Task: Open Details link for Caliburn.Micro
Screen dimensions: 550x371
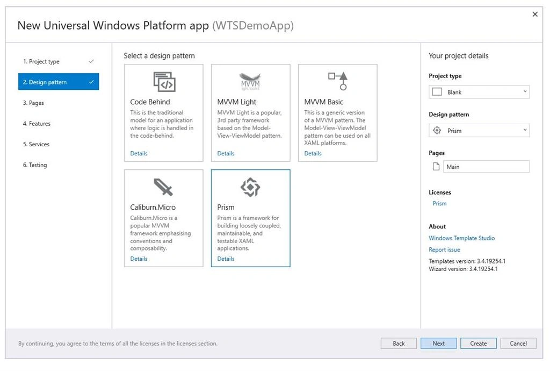Action: [139, 259]
